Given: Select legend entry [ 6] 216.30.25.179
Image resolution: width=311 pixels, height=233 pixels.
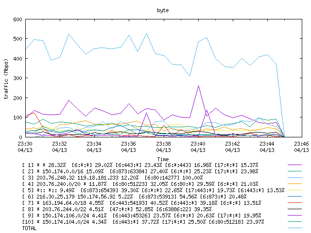Looking at the screenshot, I should coord(134,197).
